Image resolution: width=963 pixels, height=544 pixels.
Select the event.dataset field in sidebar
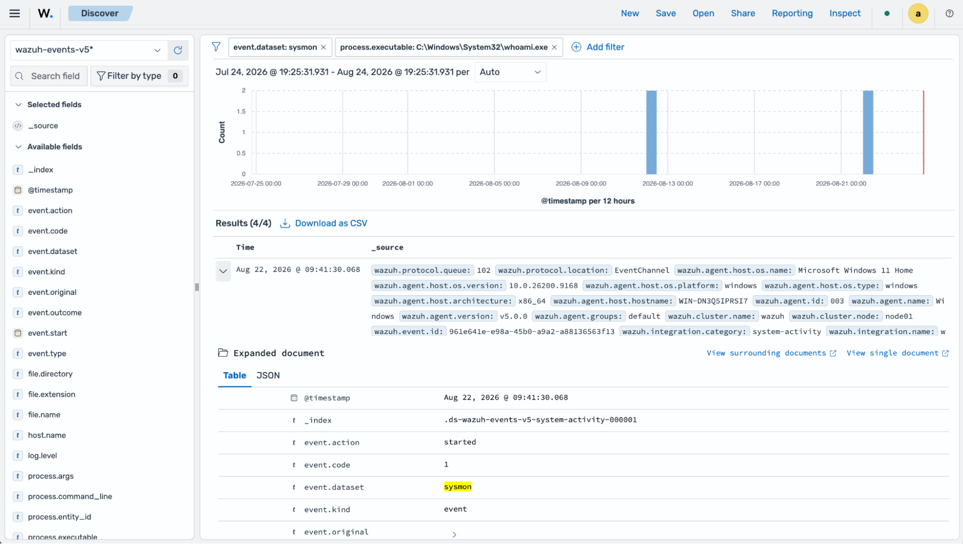[53, 251]
